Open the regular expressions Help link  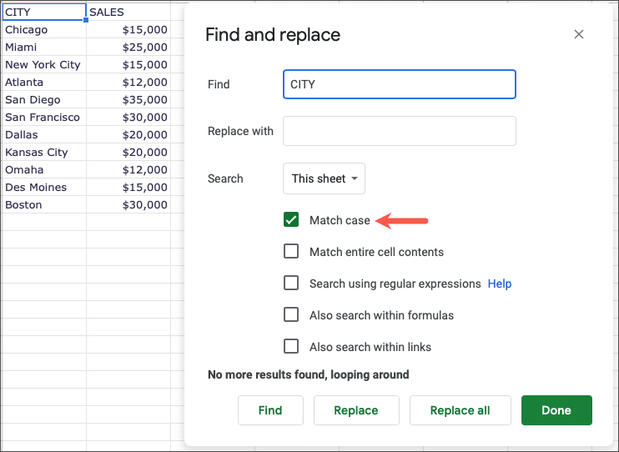(x=500, y=284)
